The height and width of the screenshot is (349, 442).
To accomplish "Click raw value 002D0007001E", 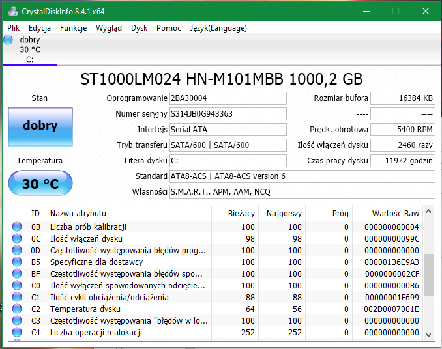I will (x=392, y=309).
